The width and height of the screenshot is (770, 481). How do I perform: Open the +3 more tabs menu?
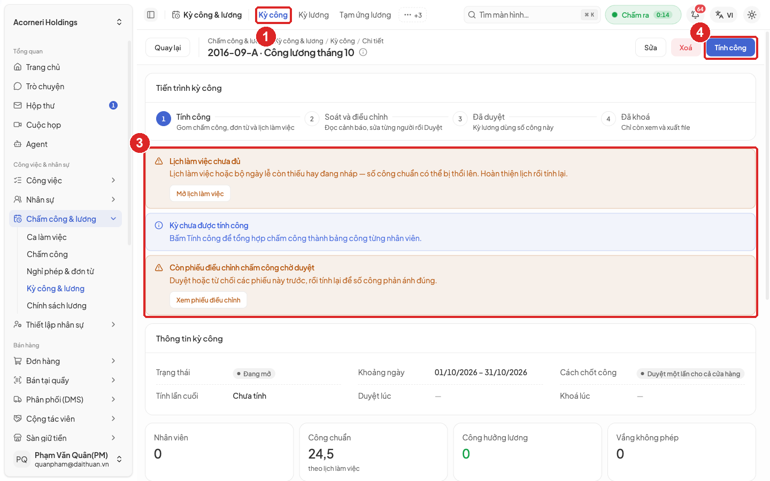coord(413,15)
